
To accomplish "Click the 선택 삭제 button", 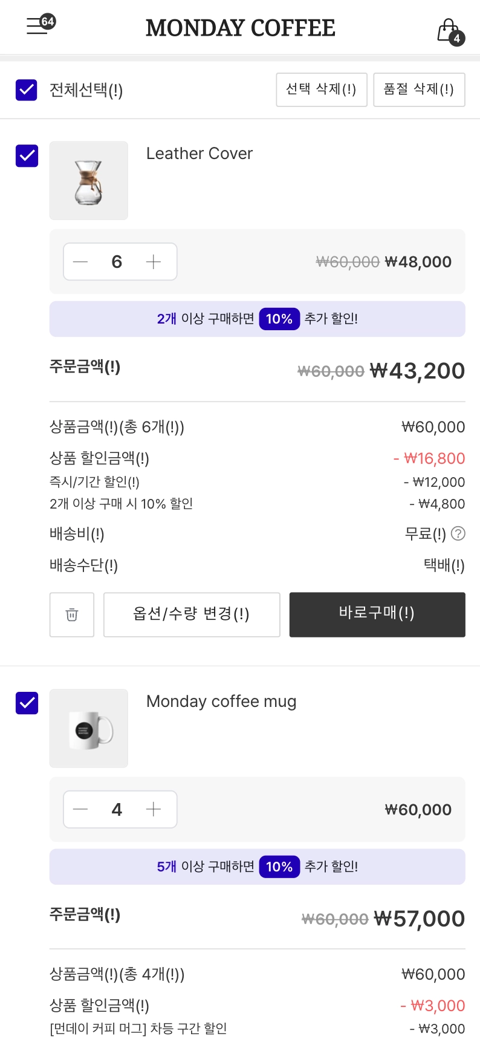I will click(321, 90).
